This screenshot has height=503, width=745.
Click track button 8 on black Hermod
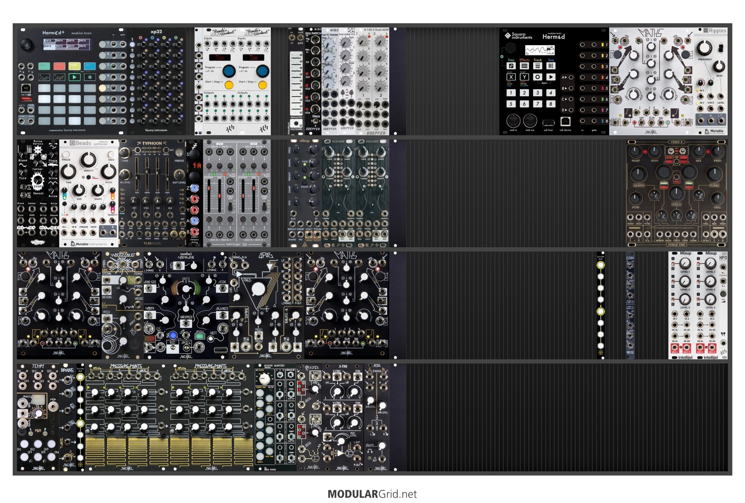pyautogui.click(x=550, y=104)
